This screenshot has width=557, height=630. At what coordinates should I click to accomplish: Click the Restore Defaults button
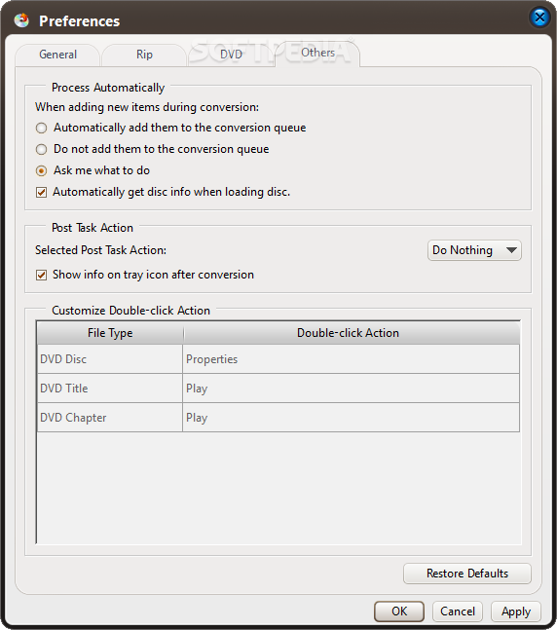[467, 574]
